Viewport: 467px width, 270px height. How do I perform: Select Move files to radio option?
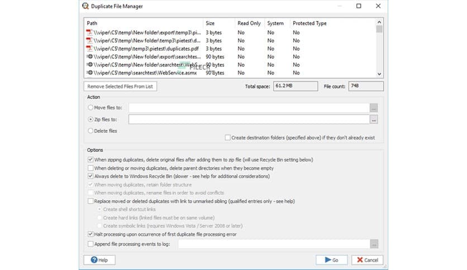pyautogui.click(x=90, y=108)
